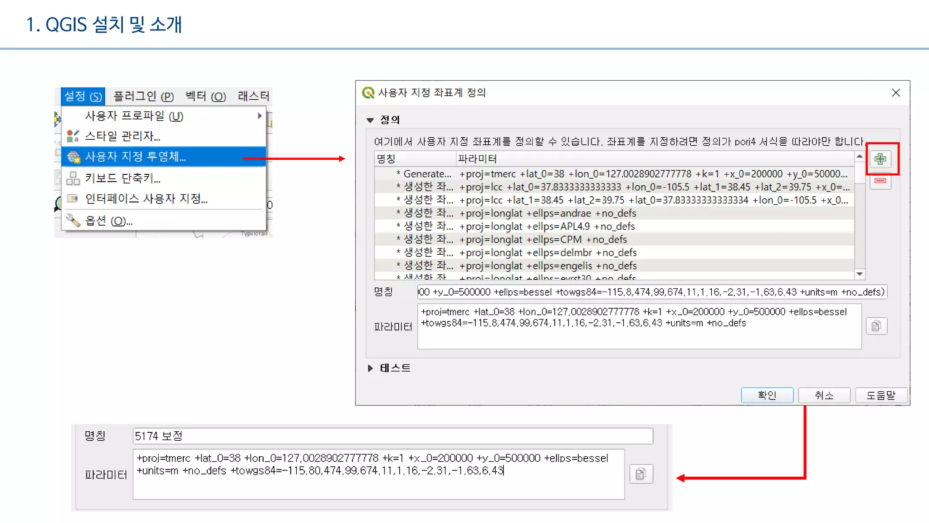Click the wrench icon beside 옵션
The image size is (929, 523).
(x=73, y=221)
